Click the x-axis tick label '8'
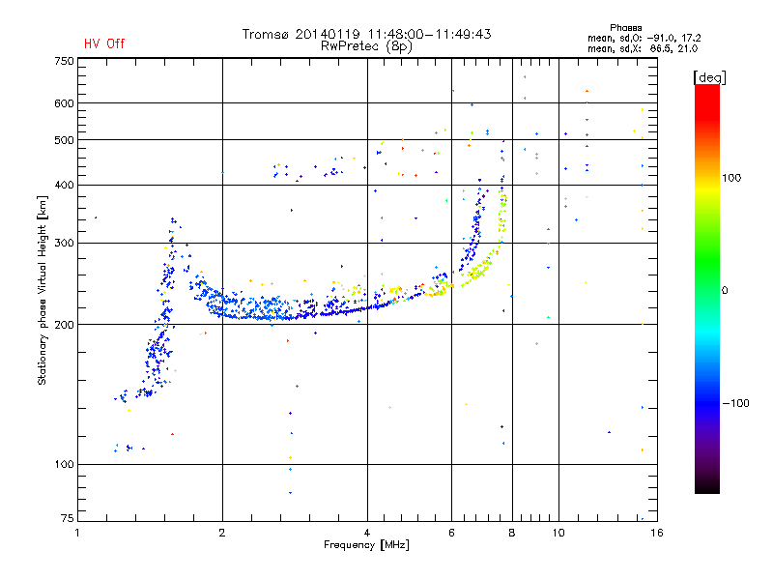The width and height of the screenshot is (773, 580). 512,533
